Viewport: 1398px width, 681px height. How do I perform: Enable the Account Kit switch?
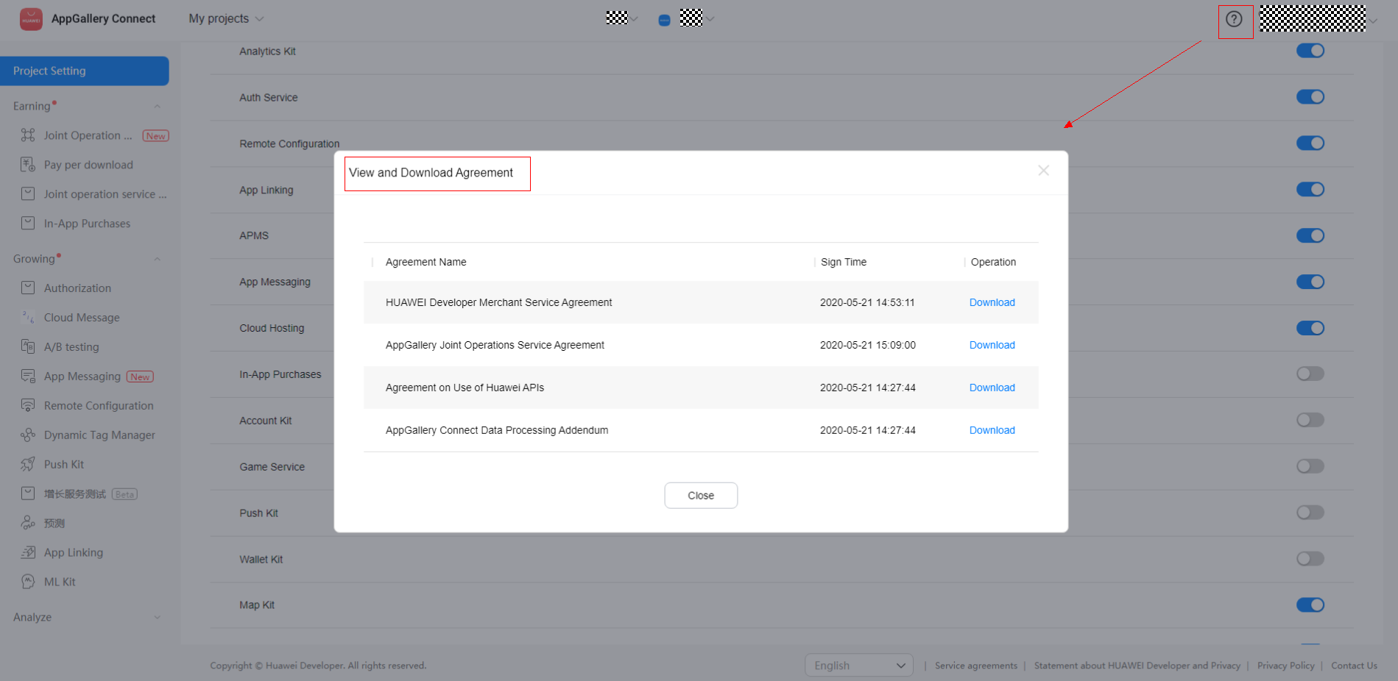[1310, 421]
